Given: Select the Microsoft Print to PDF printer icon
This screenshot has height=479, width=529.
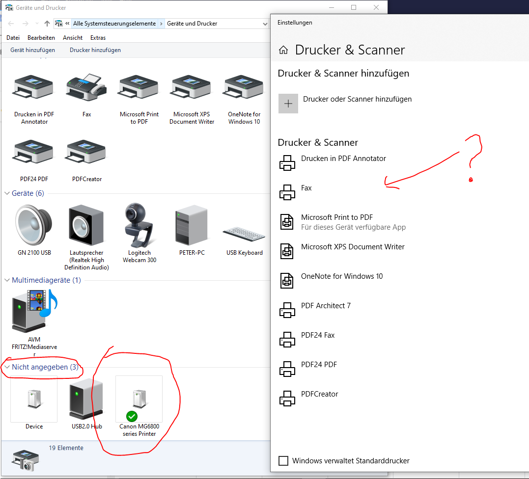Looking at the screenshot, I should point(139,87).
